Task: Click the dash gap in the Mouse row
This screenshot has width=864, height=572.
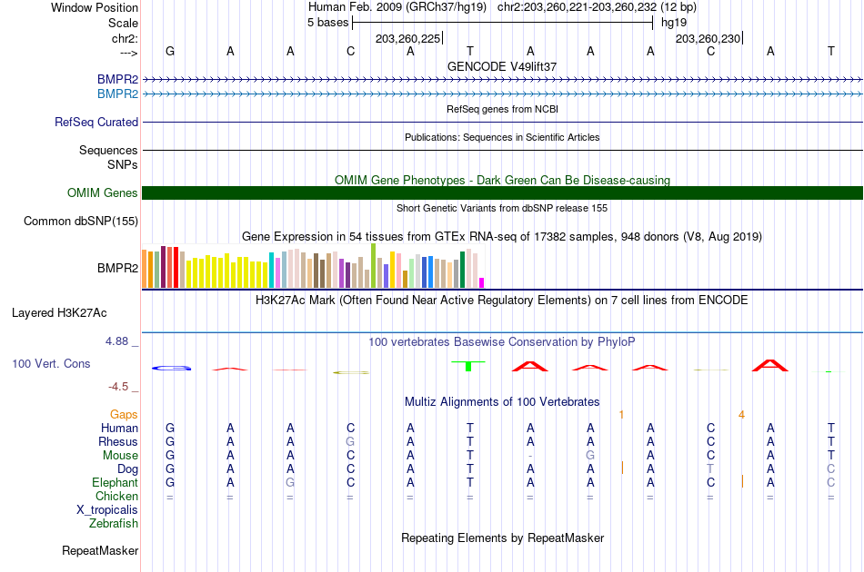Action: click(530, 456)
